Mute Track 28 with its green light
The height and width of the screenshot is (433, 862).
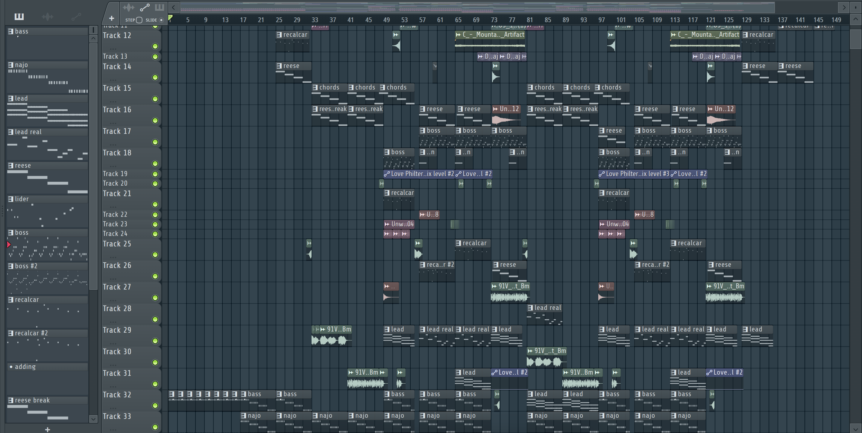(x=155, y=320)
